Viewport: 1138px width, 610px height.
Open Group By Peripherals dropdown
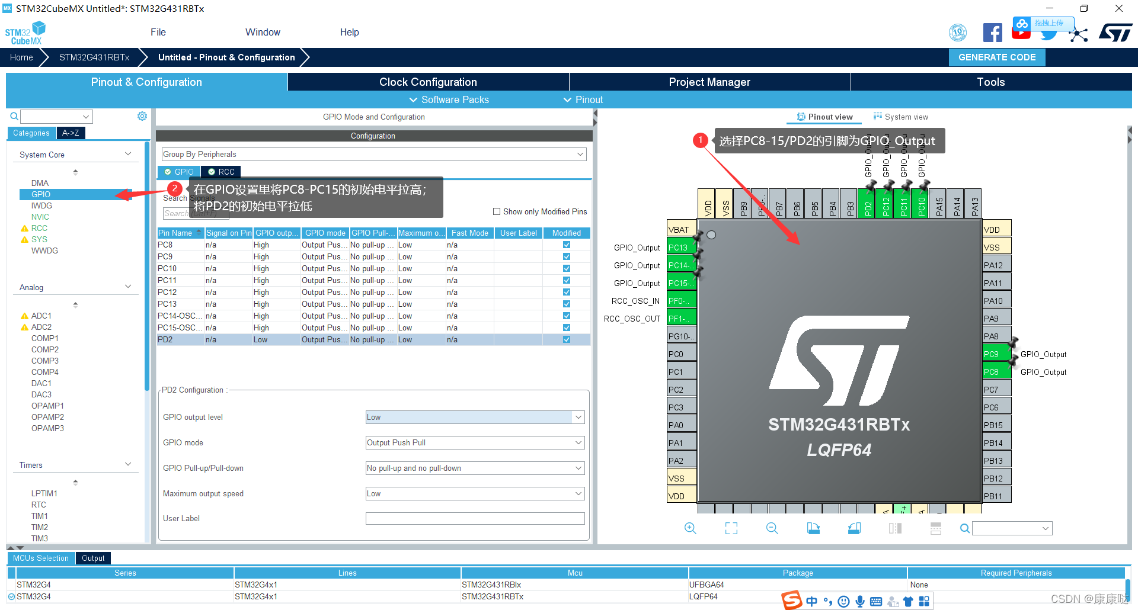pos(374,154)
